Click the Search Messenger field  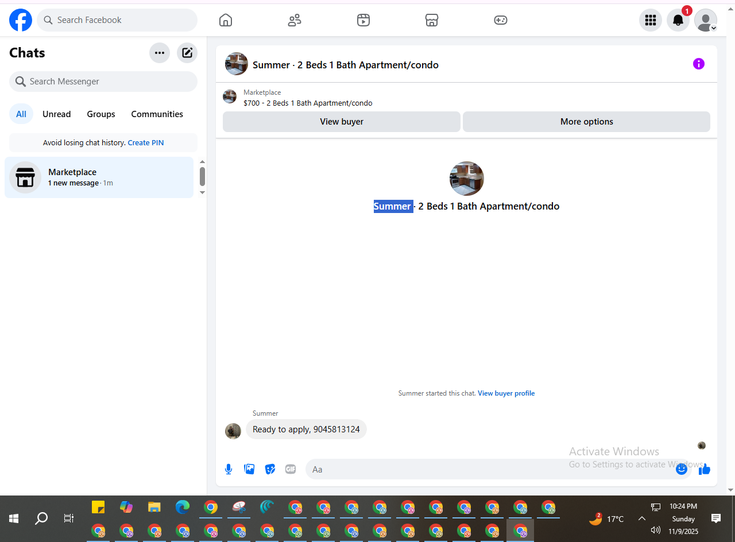[x=103, y=82]
